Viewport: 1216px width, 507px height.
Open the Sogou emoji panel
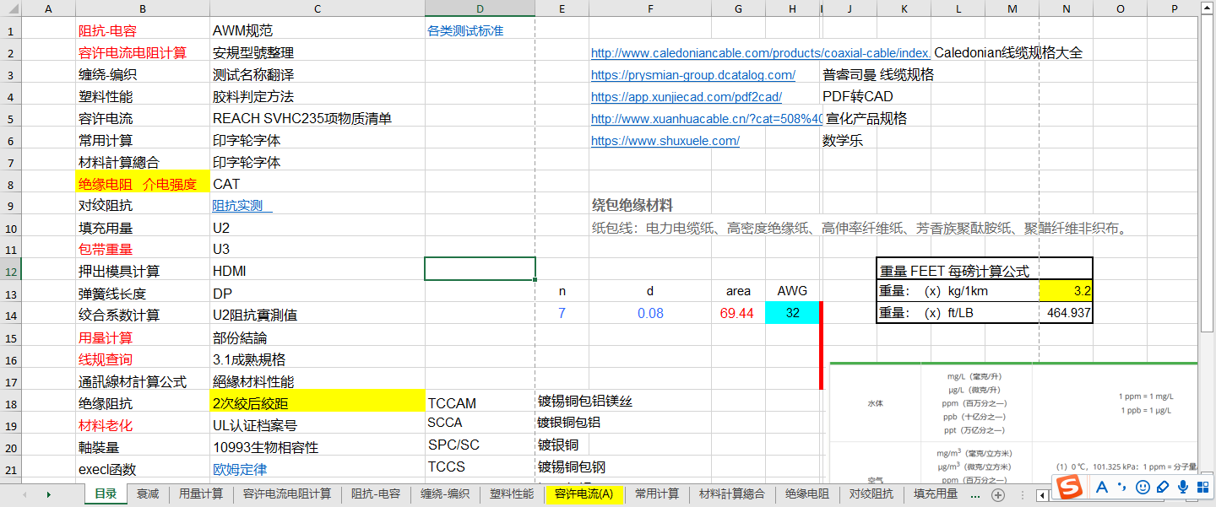1143,488
